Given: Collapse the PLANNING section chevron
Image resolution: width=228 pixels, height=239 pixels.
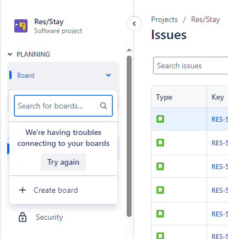Looking at the screenshot, I should click(10, 55).
